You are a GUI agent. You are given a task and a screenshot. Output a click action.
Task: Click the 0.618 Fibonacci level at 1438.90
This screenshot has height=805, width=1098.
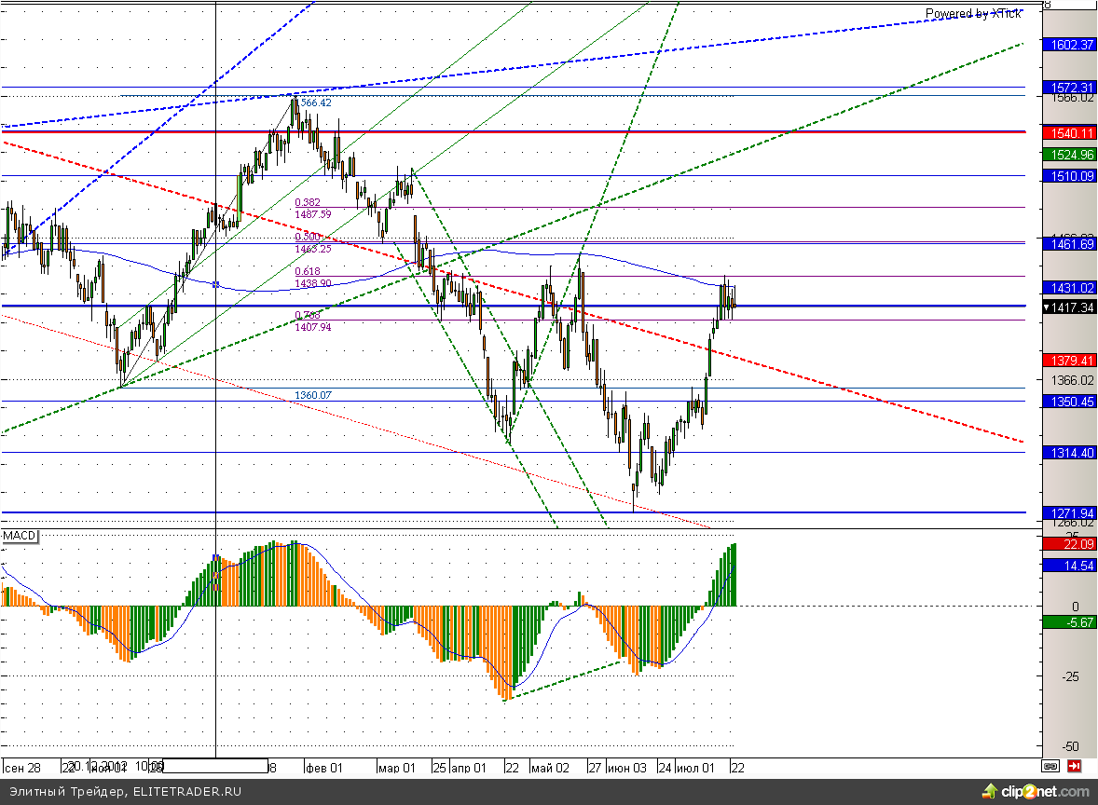pyautogui.click(x=312, y=277)
